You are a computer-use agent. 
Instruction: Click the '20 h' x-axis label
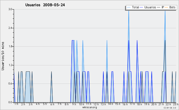(x=154, y=104)
